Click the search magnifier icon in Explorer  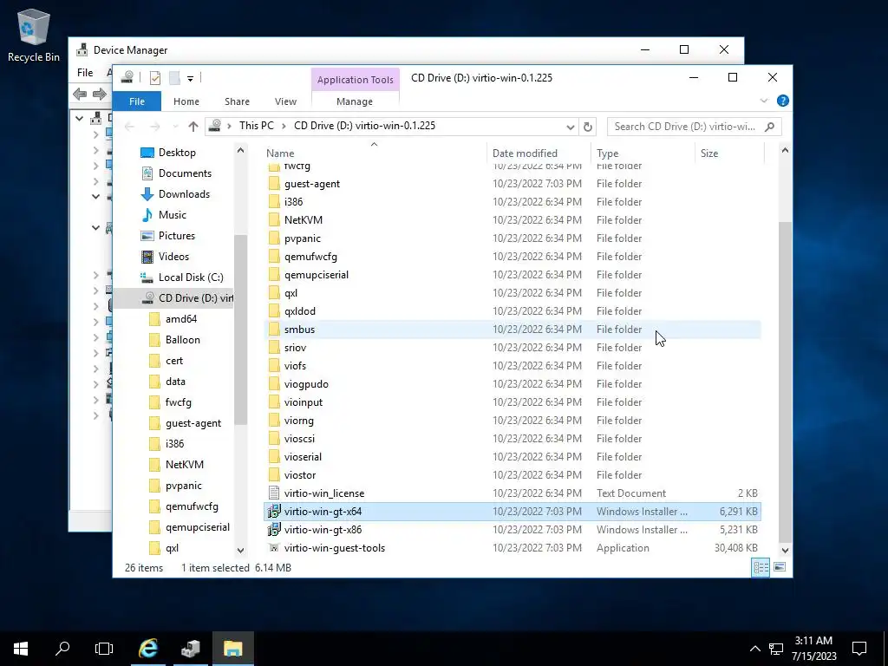(769, 127)
